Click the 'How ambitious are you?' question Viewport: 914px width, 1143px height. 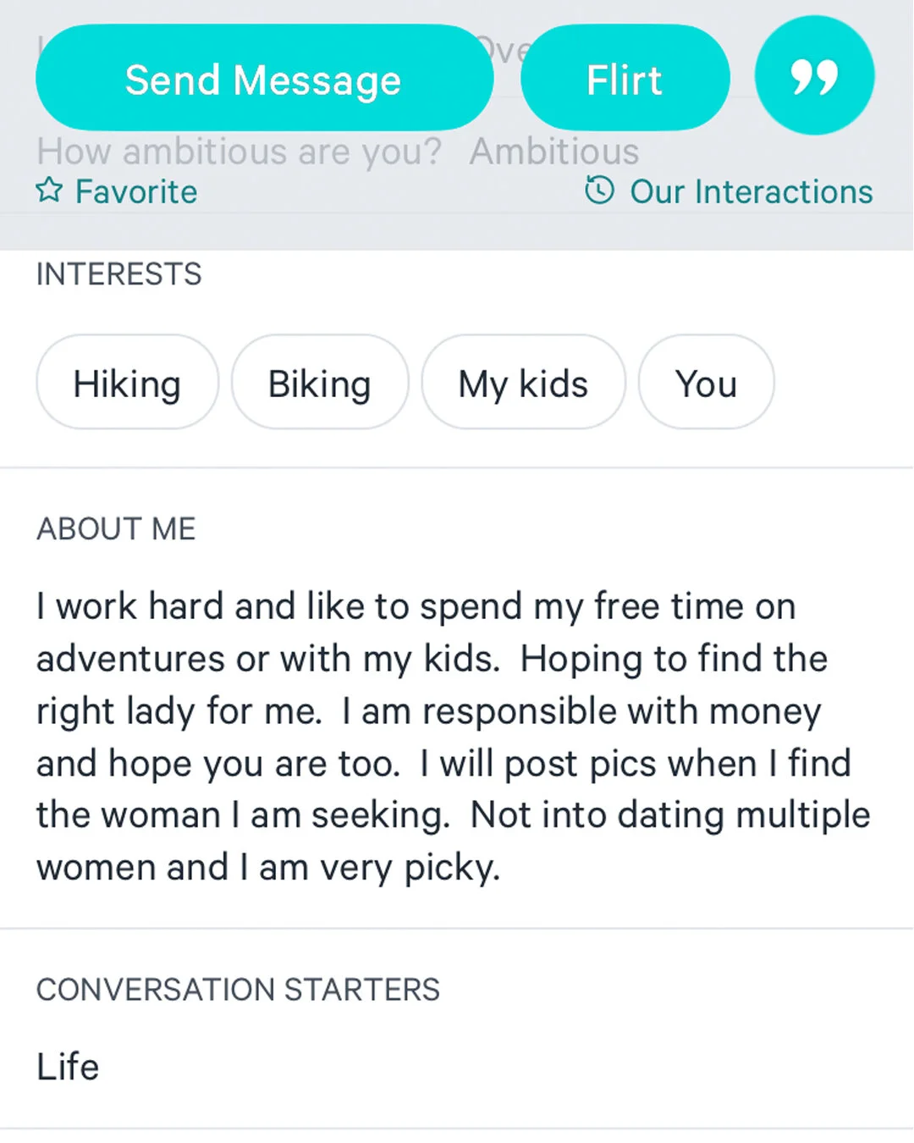point(240,152)
